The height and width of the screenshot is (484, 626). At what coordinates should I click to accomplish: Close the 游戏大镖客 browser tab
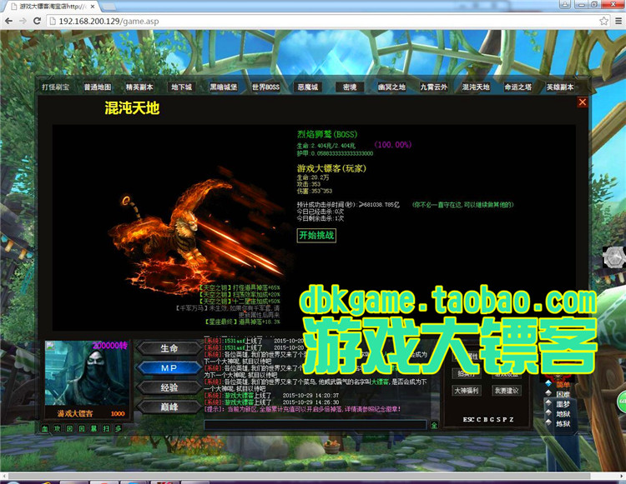click(93, 7)
